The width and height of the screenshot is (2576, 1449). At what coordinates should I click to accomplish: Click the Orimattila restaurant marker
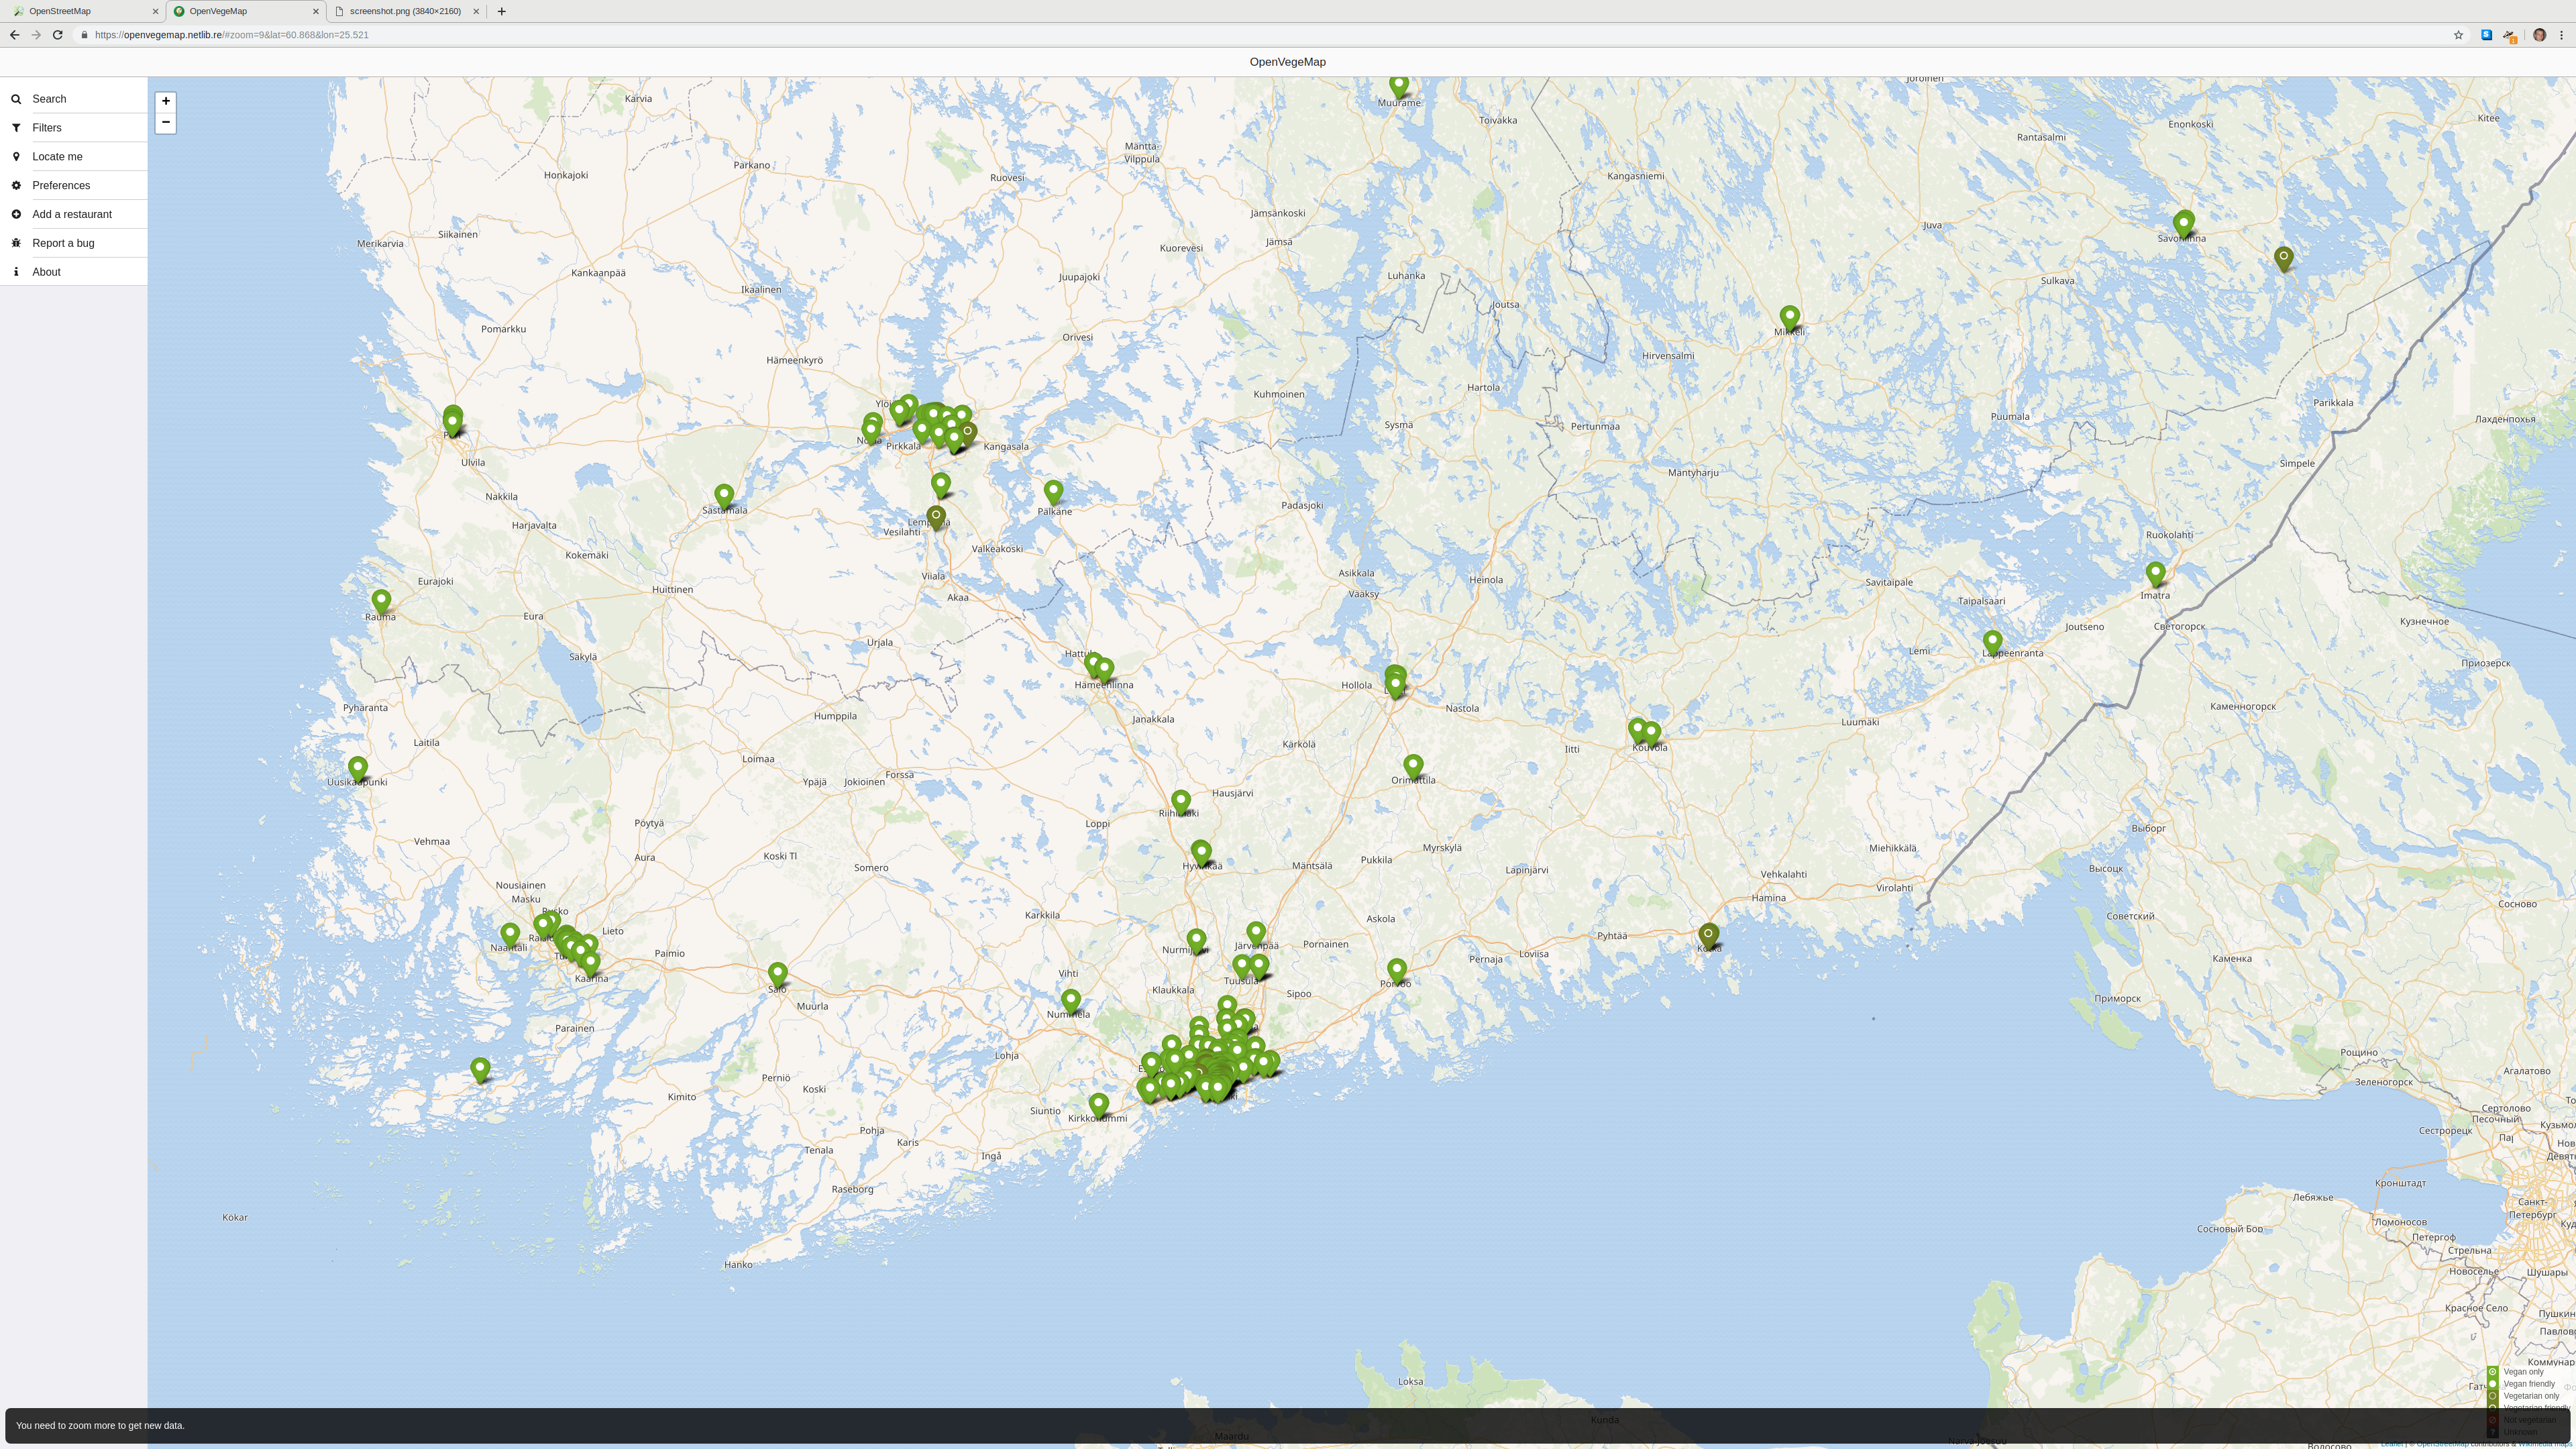[1413, 767]
